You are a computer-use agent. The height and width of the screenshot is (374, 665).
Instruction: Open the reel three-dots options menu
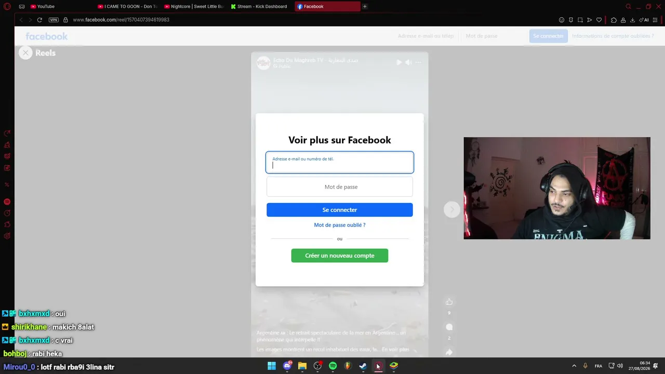coord(418,62)
